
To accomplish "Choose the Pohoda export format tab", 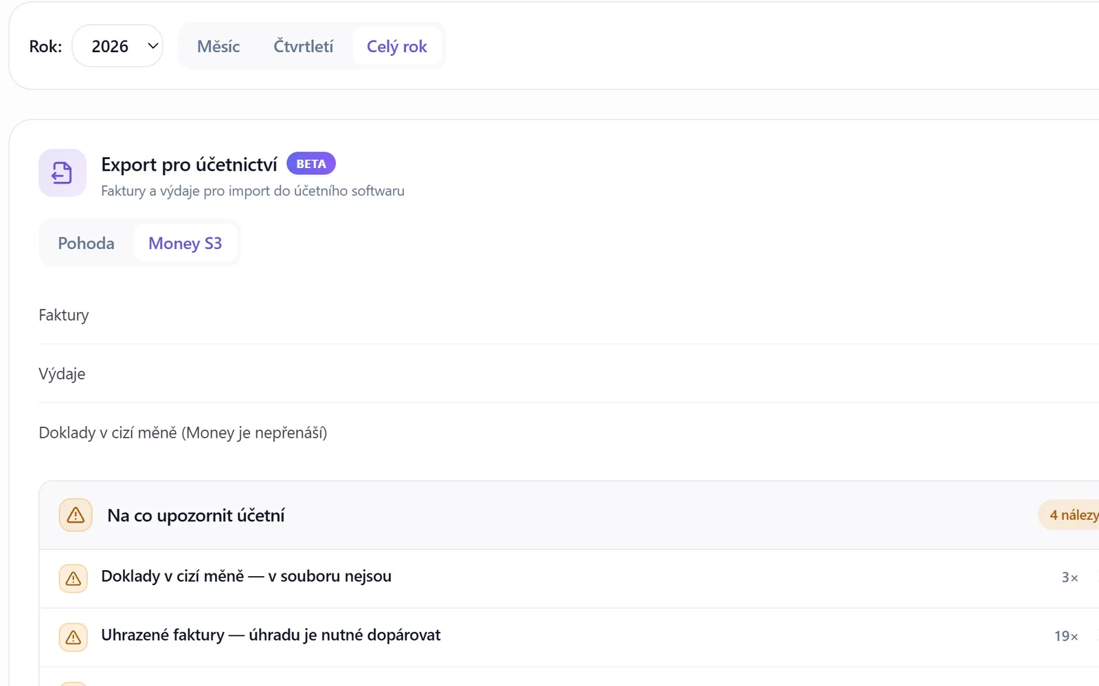I will pyautogui.click(x=86, y=243).
